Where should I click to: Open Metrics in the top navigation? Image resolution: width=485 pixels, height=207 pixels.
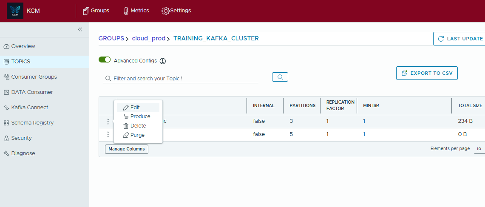click(x=136, y=11)
